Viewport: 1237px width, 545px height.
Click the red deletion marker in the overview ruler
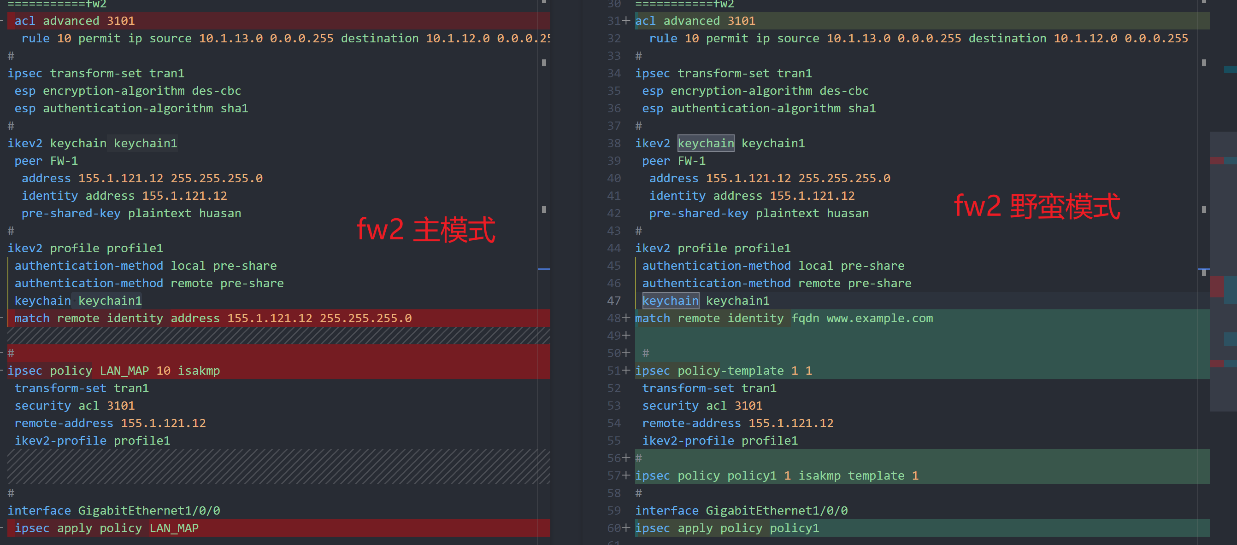1217,287
